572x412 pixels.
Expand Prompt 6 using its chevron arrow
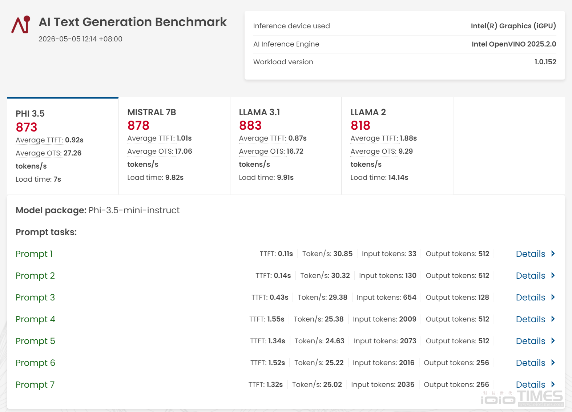(553, 363)
